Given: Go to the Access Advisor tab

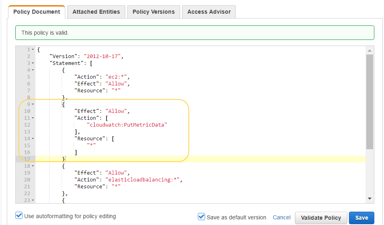Looking at the screenshot, I should [209, 12].
